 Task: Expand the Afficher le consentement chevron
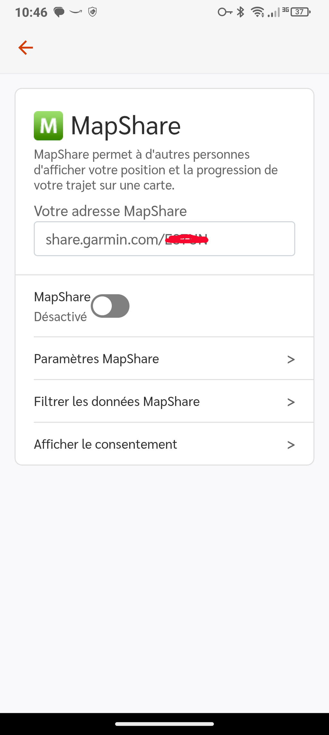pyautogui.click(x=291, y=445)
